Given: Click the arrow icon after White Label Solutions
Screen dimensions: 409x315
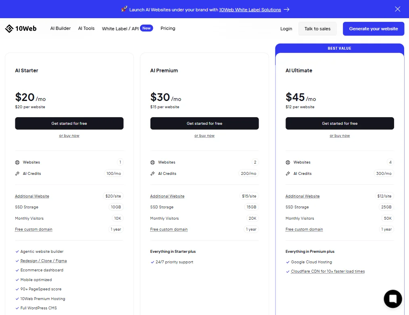Looking at the screenshot, I should 286,9.
